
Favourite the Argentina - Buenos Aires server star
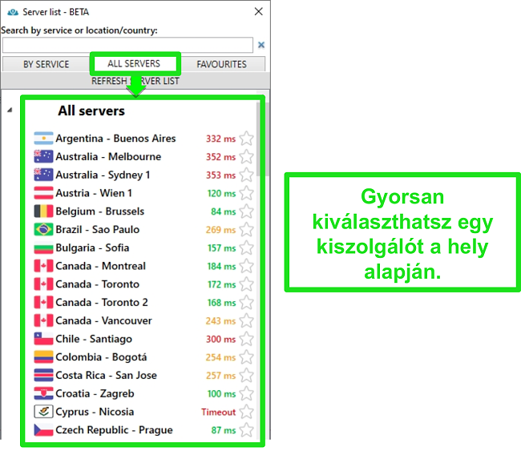coord(246,139)
